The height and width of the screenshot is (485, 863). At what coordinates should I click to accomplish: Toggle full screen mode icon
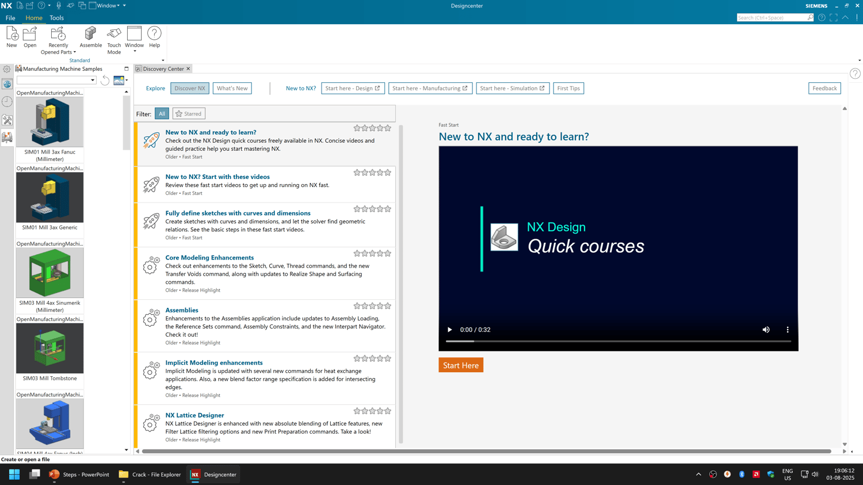[x=834, y=18]
